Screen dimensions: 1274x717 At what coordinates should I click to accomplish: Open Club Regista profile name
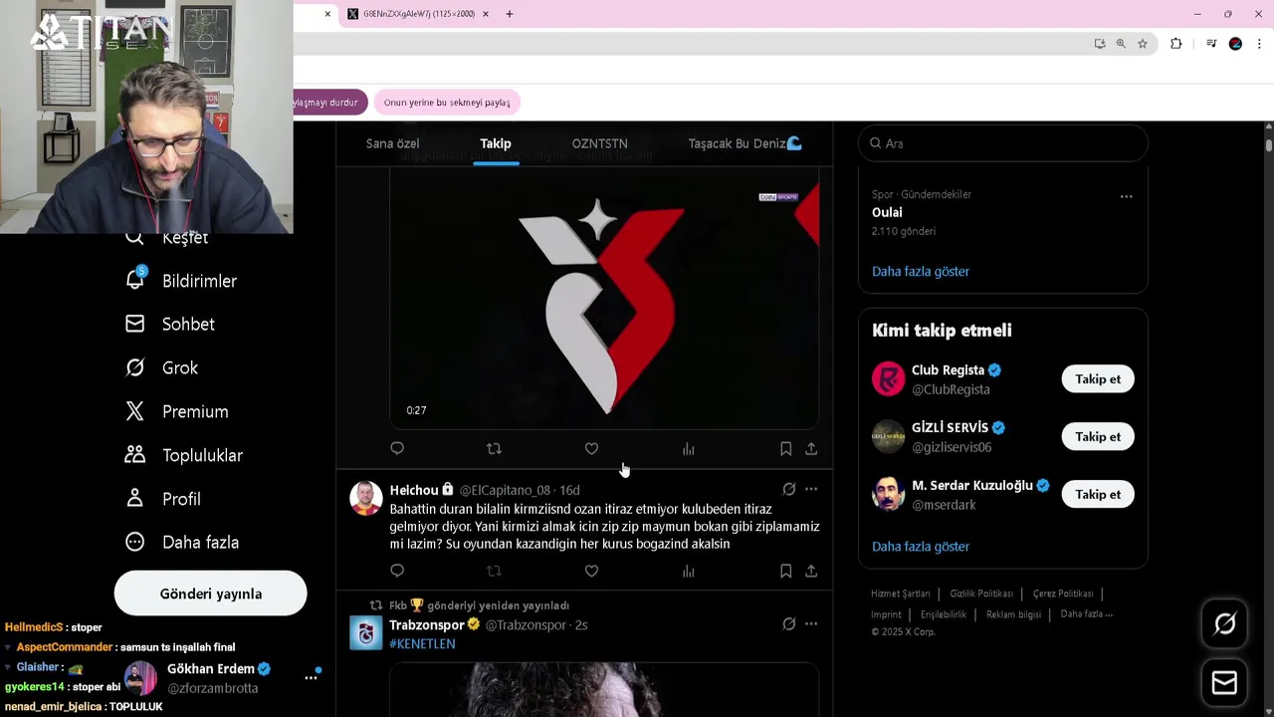(948, 370)
